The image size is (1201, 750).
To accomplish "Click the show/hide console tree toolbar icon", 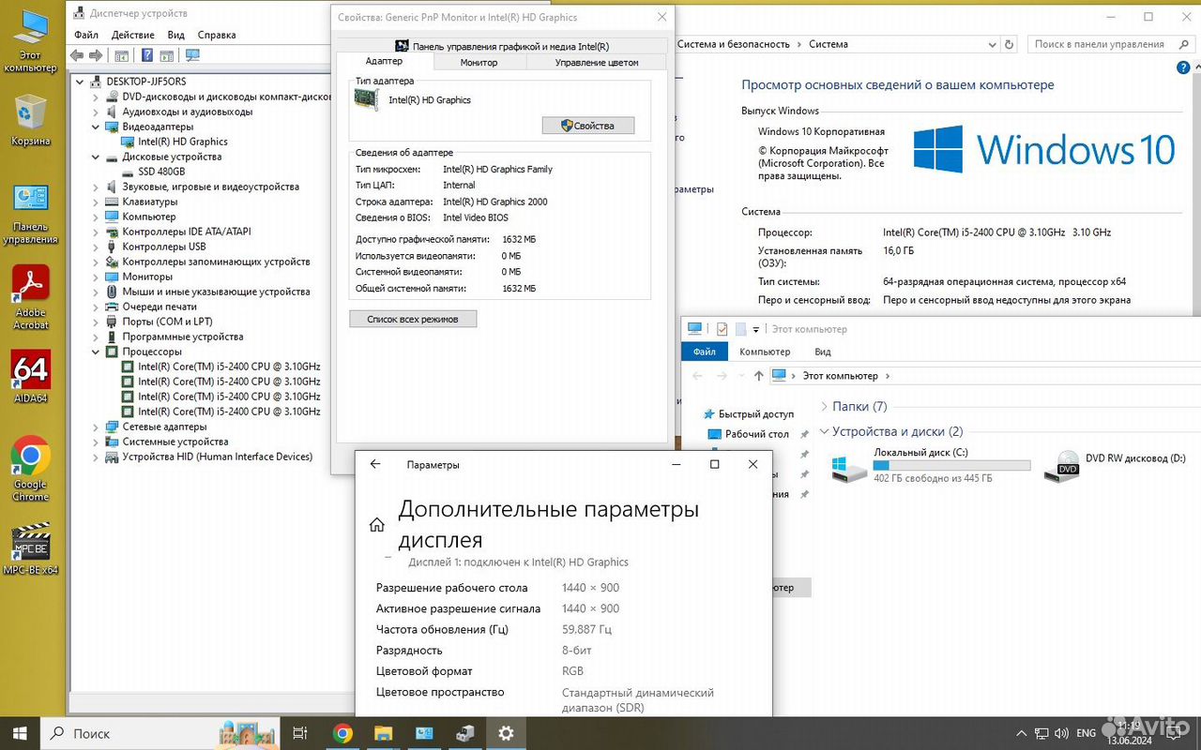I will (x=122, y=55).
